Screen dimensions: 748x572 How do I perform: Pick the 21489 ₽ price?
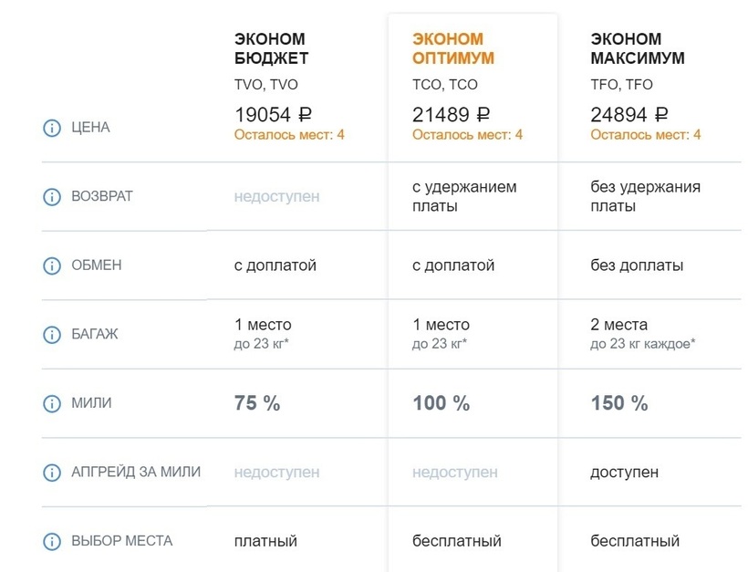tap(452, 115)
